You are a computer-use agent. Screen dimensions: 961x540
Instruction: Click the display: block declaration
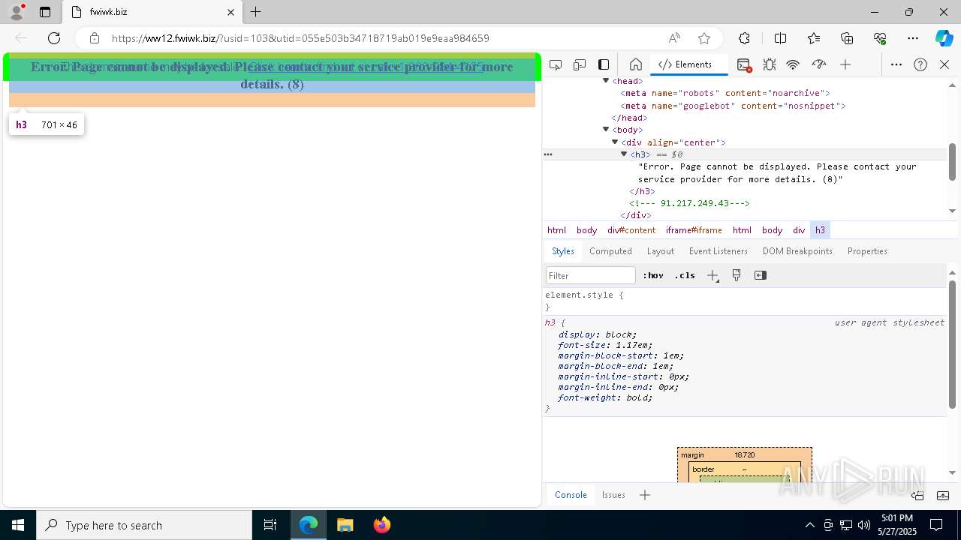[597, 334]
